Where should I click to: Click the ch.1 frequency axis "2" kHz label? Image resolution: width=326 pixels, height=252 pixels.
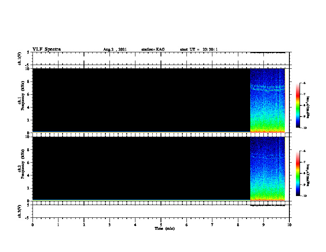(x=28, y=120)
